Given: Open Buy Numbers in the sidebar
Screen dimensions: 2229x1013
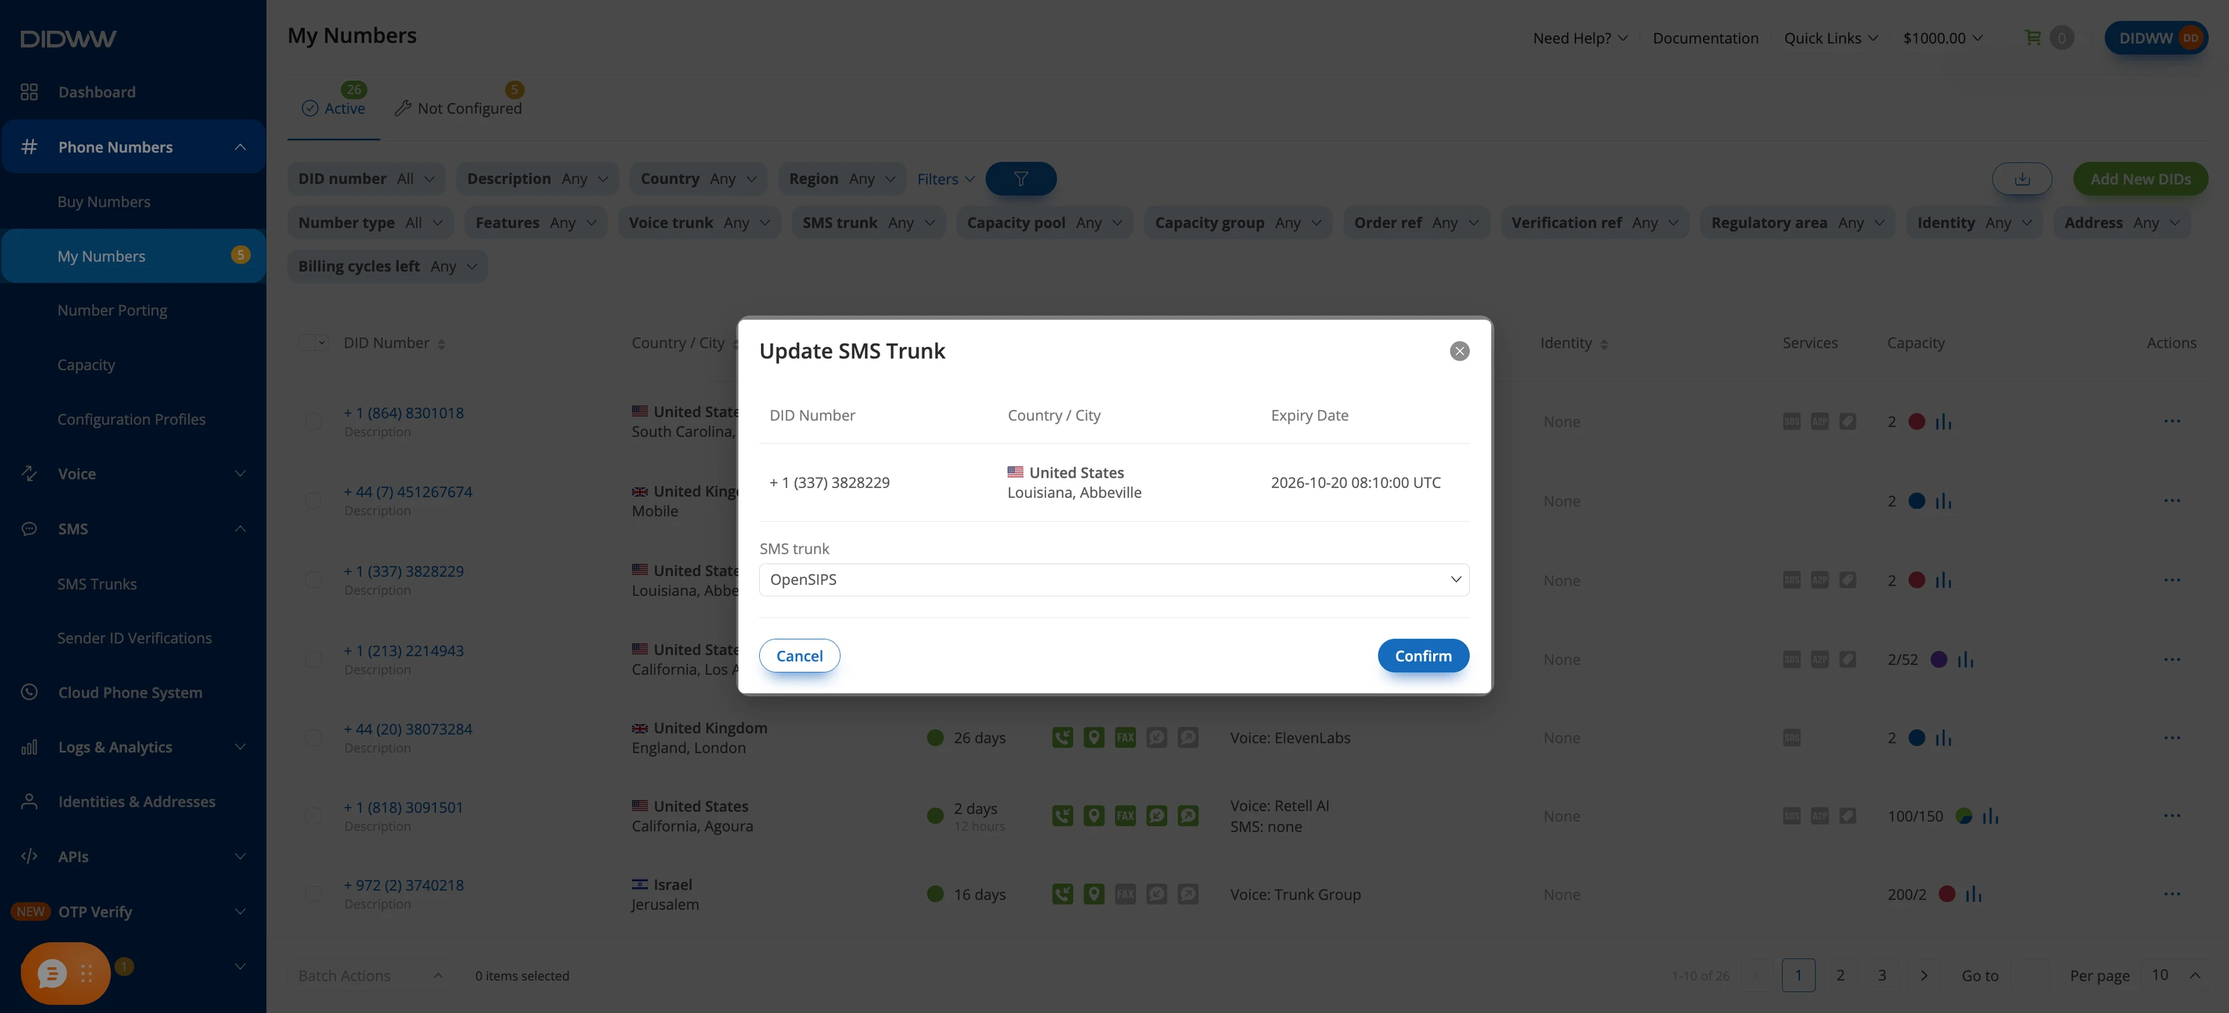Looking at the screenshot, I should tap(104, 202).
